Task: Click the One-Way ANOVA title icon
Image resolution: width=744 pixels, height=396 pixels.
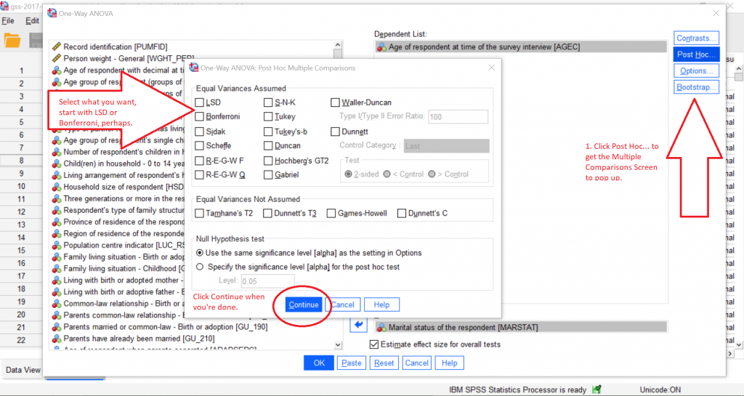Action: (52, 13)
